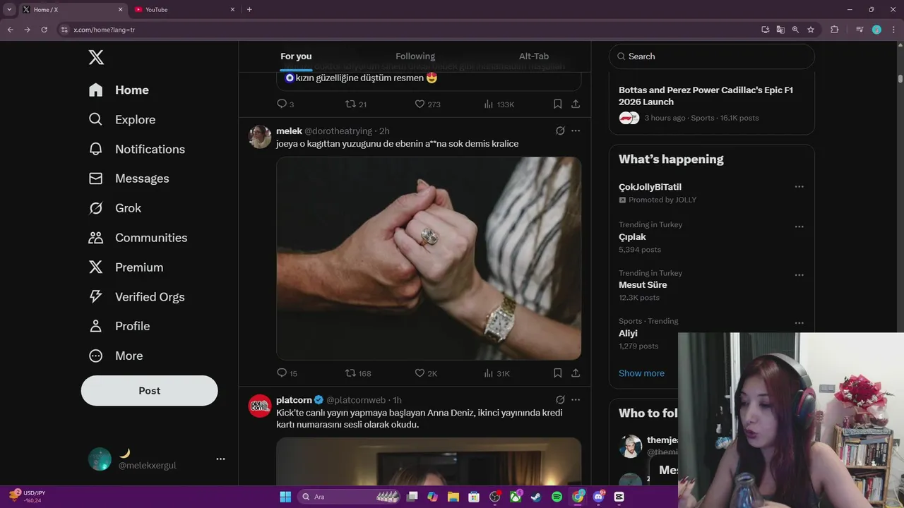Reply to the tweet with 3 replies
Screen dimensions: 904x508
285,104
